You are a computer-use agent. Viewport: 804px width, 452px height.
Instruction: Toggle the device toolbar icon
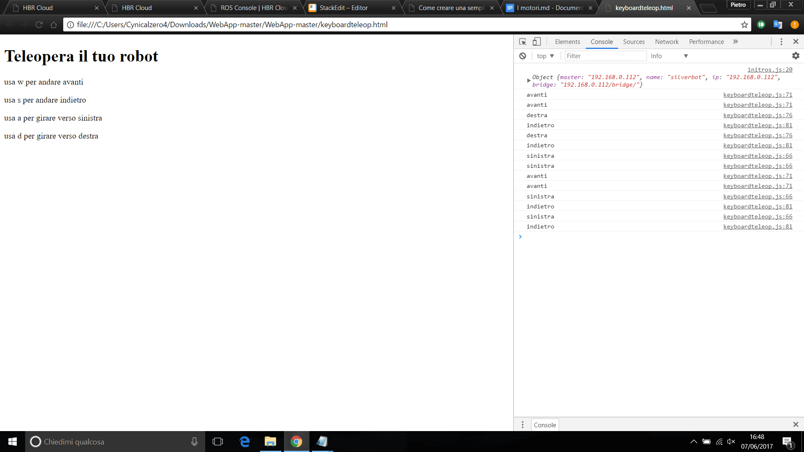click(x=536, y=42)
